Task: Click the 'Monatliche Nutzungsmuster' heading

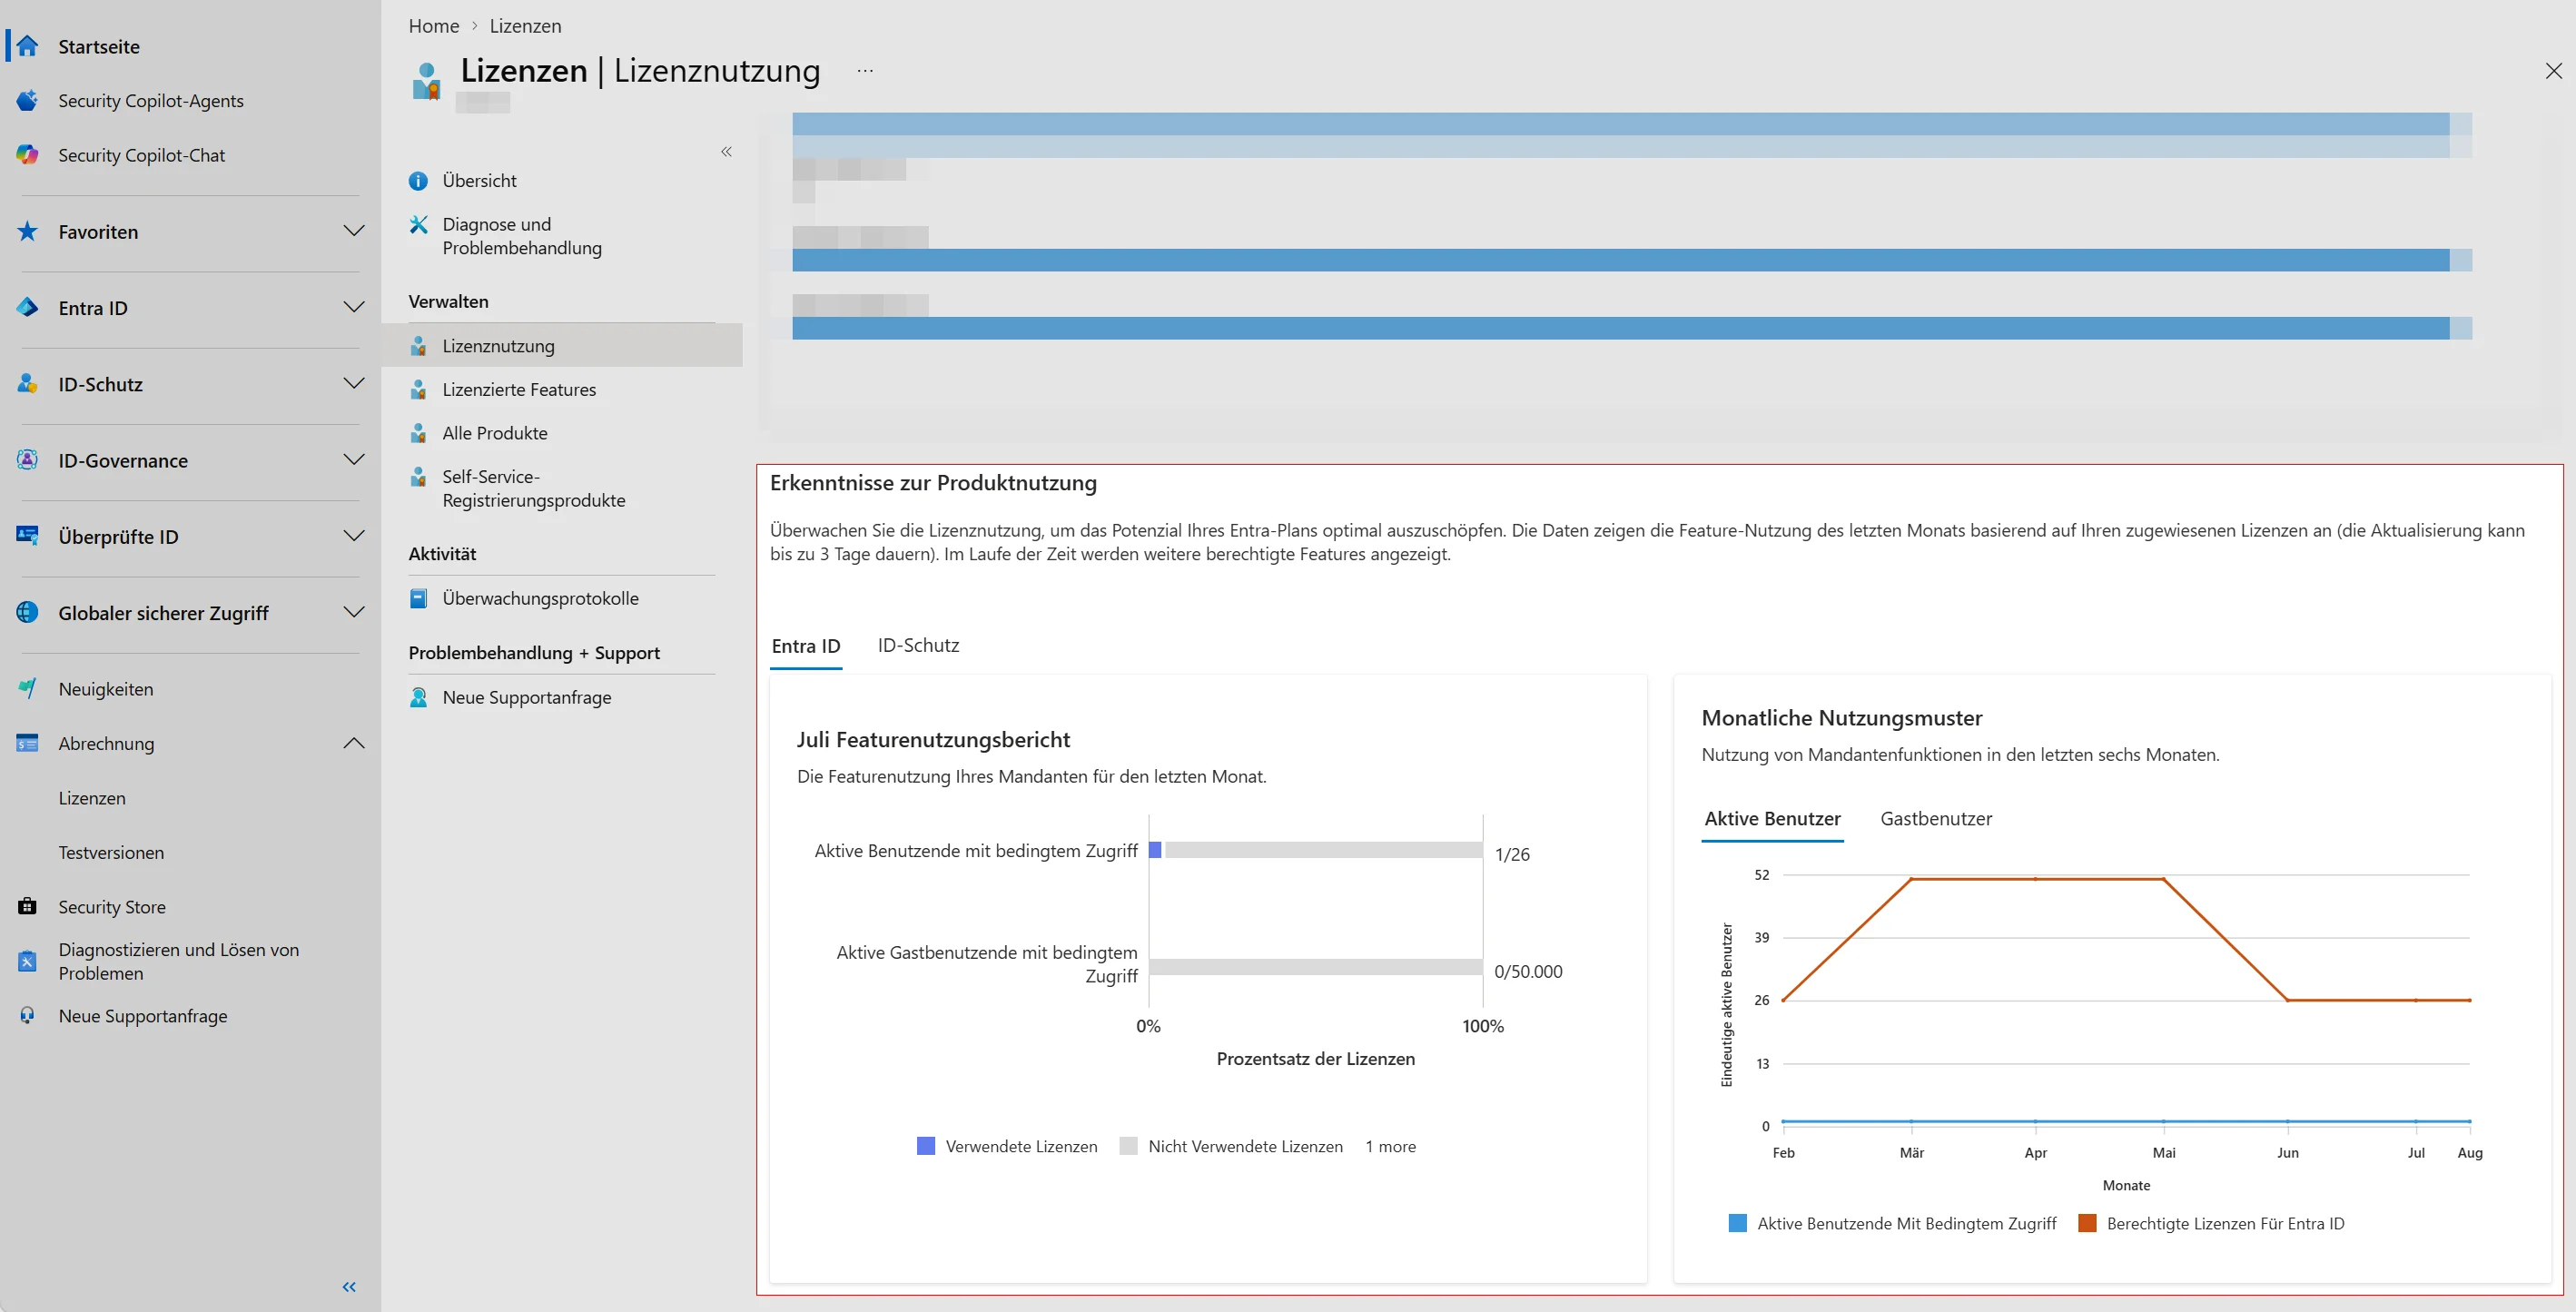Action: 1841,718
